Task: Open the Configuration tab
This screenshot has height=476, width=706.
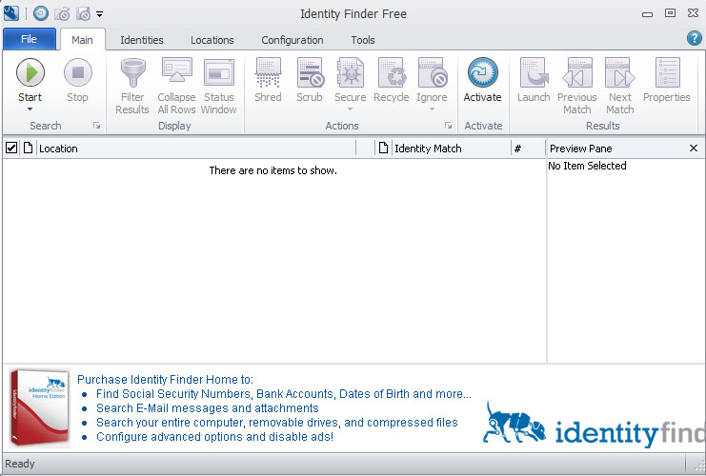Action: click(292, 40)
